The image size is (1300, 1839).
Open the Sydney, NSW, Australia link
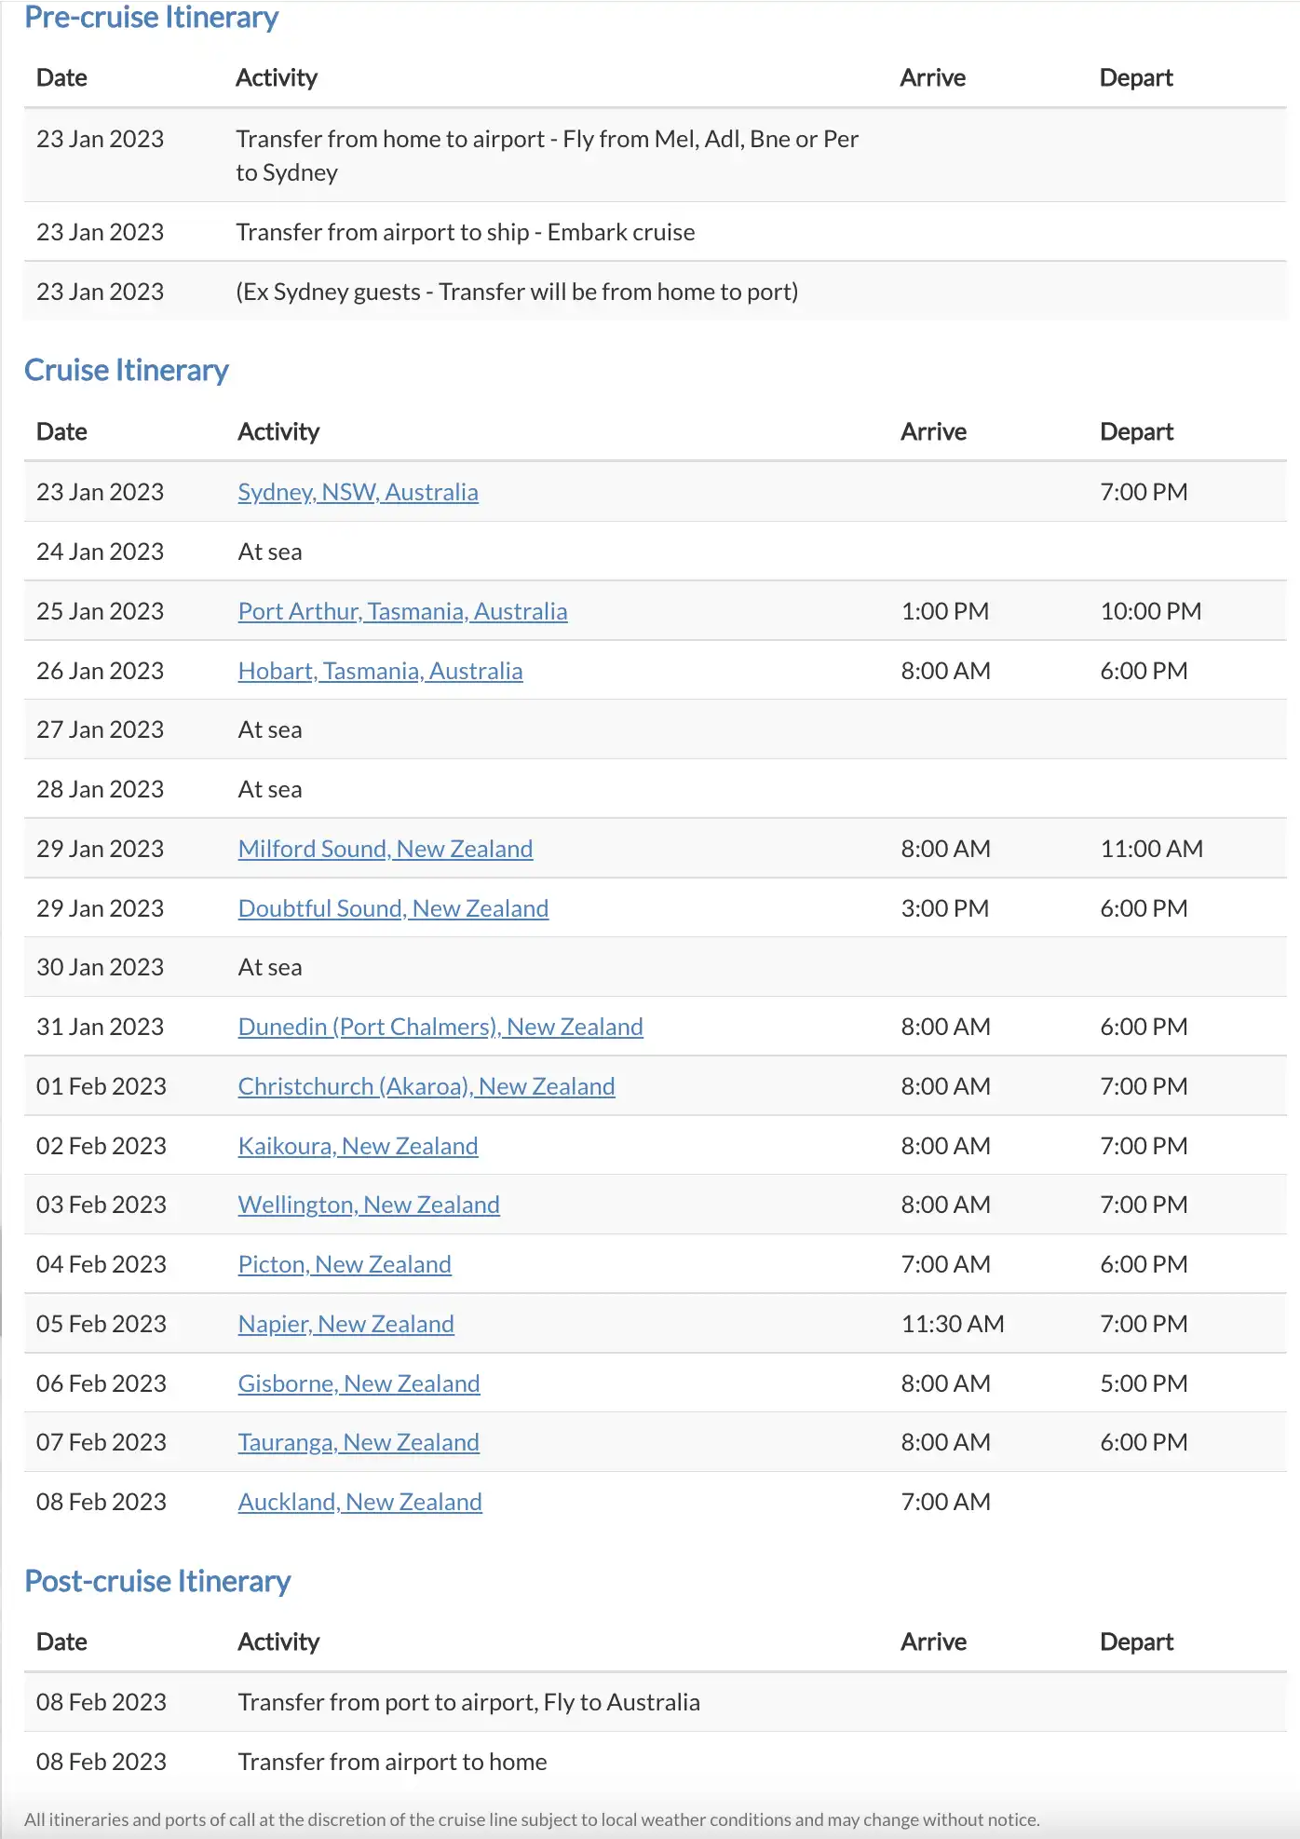358,492
